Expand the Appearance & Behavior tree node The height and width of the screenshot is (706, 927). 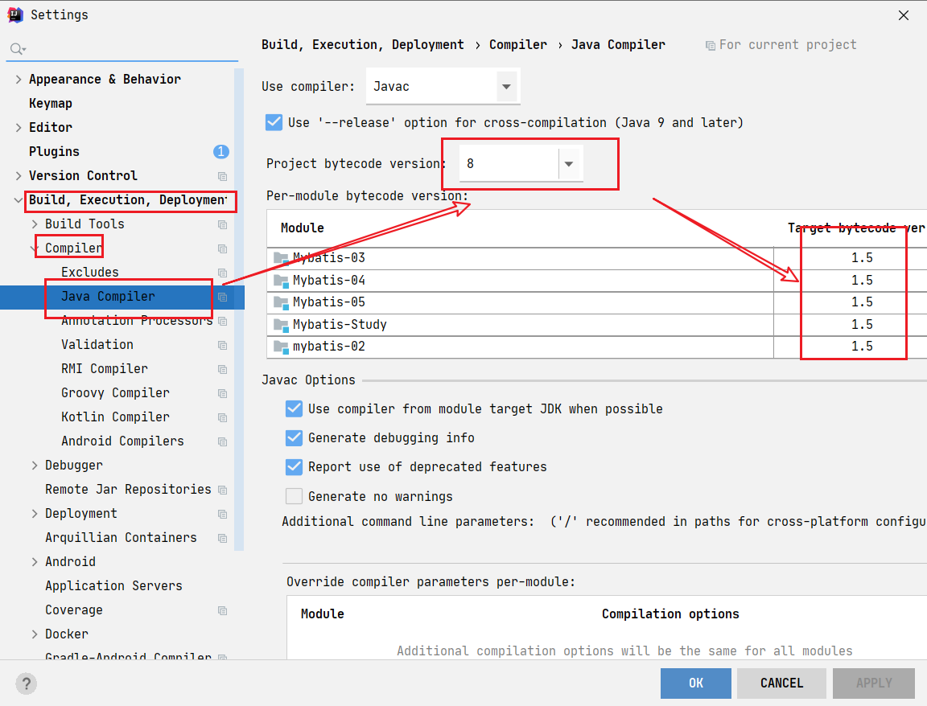click(19, 79)
